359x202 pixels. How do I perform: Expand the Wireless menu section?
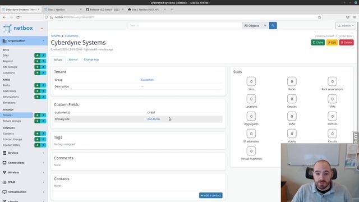point(24,172)
